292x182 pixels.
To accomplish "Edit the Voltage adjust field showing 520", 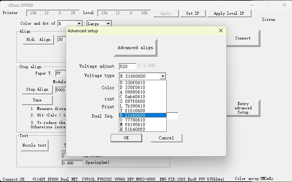I will pyautogui.click(x=128, y=67).
